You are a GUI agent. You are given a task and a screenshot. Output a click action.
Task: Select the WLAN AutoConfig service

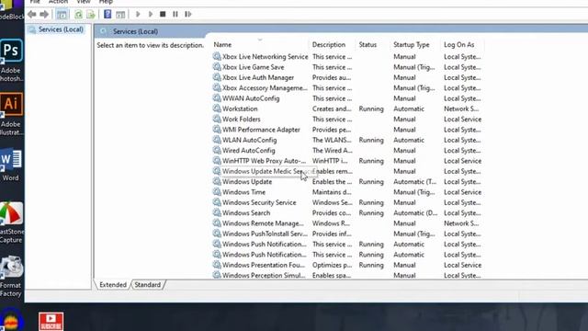coord(249,140)
